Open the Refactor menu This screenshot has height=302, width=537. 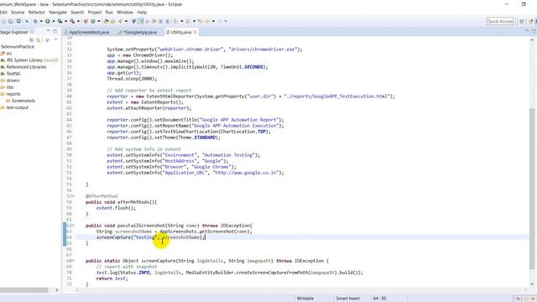[37, 13]
